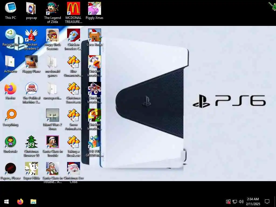Image resolution: width=276 pixels, height=207 pixels.
Task: Select the Christmas Browser 99 tree icon
Action: 31,142
